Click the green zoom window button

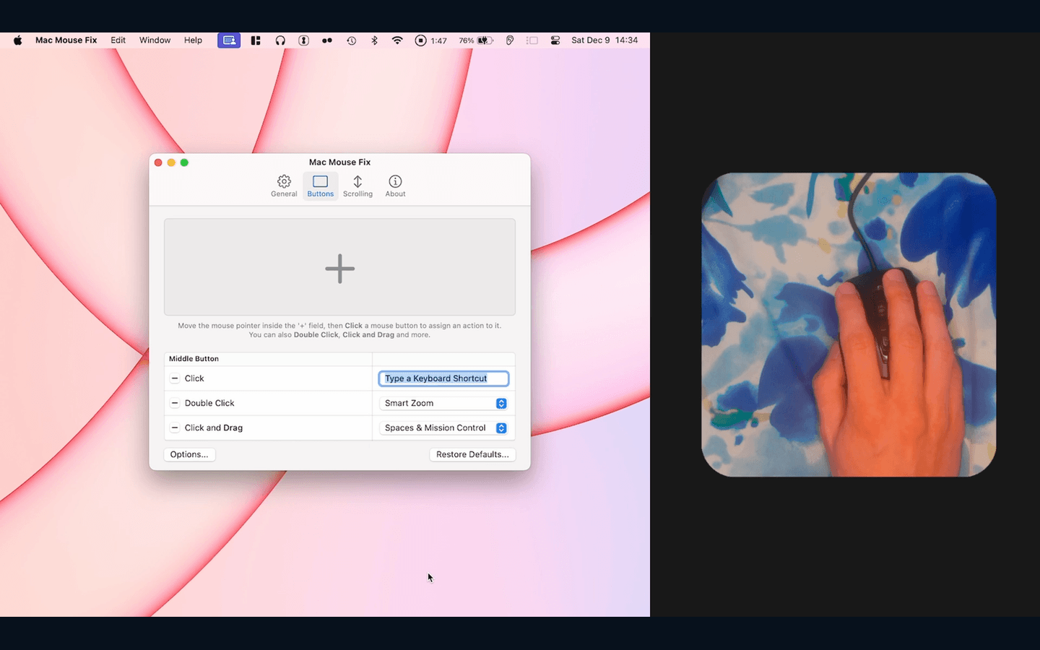(184, 162)
